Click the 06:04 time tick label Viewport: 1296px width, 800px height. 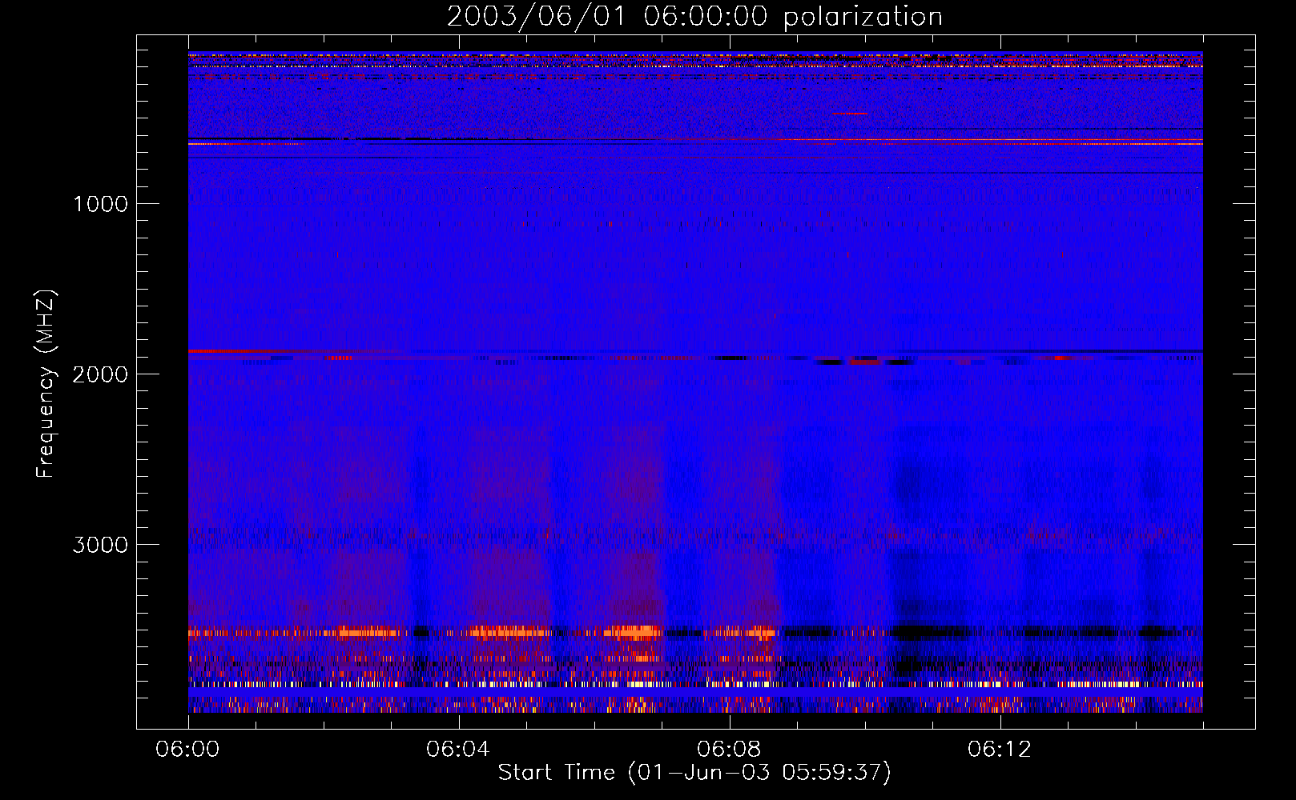(x=458, y=750)
